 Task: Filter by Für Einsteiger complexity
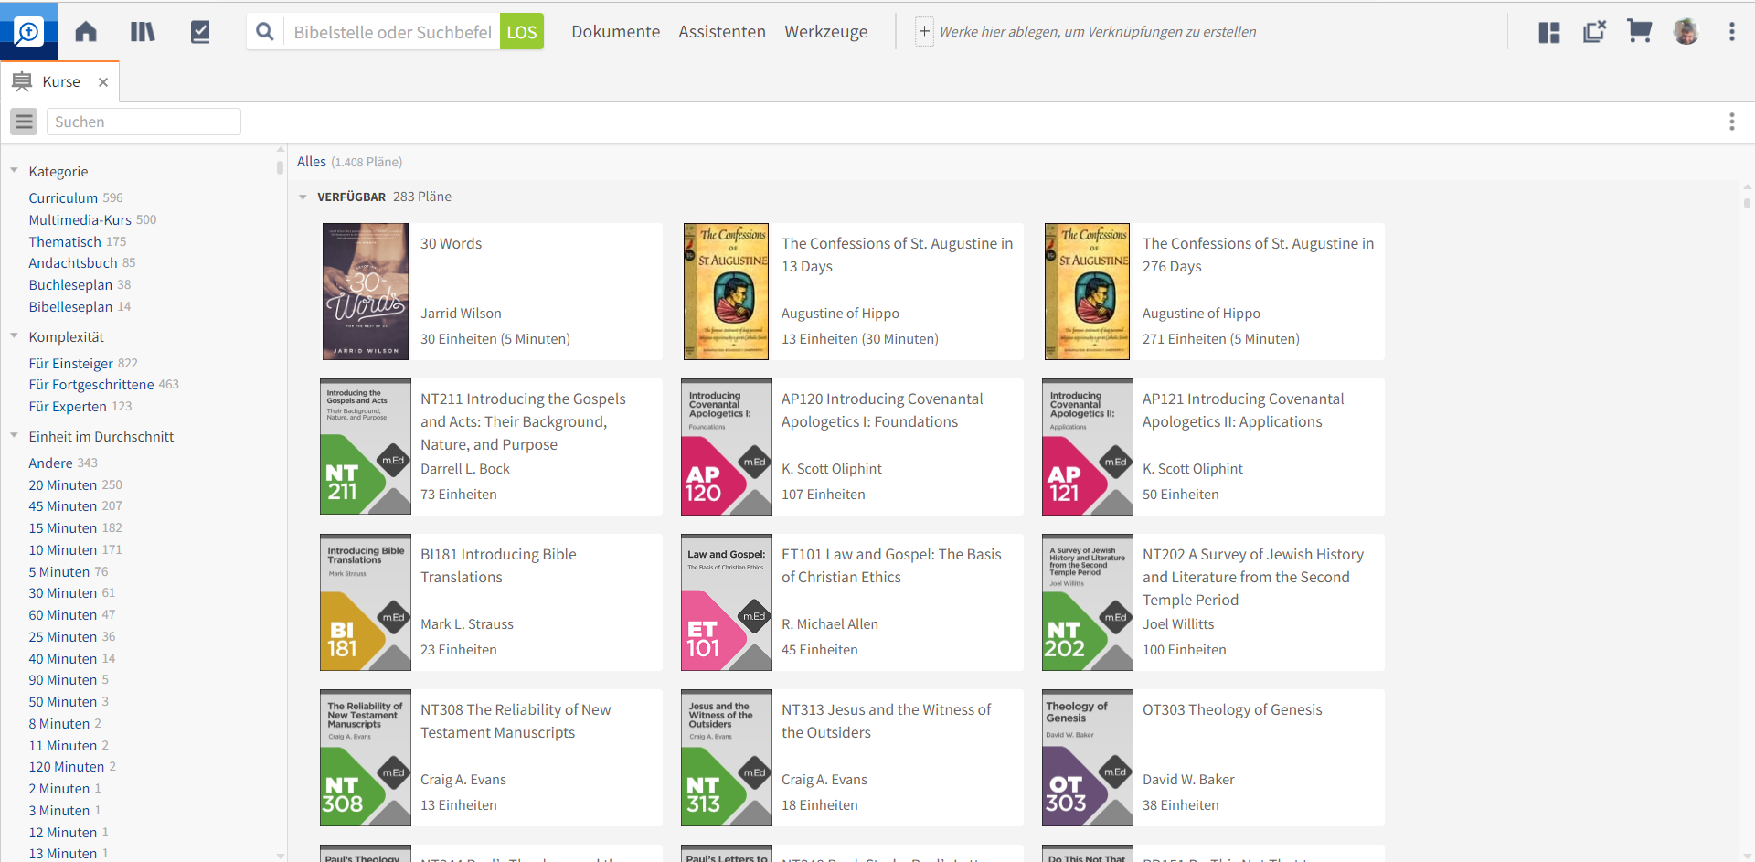tap(70, 363)
